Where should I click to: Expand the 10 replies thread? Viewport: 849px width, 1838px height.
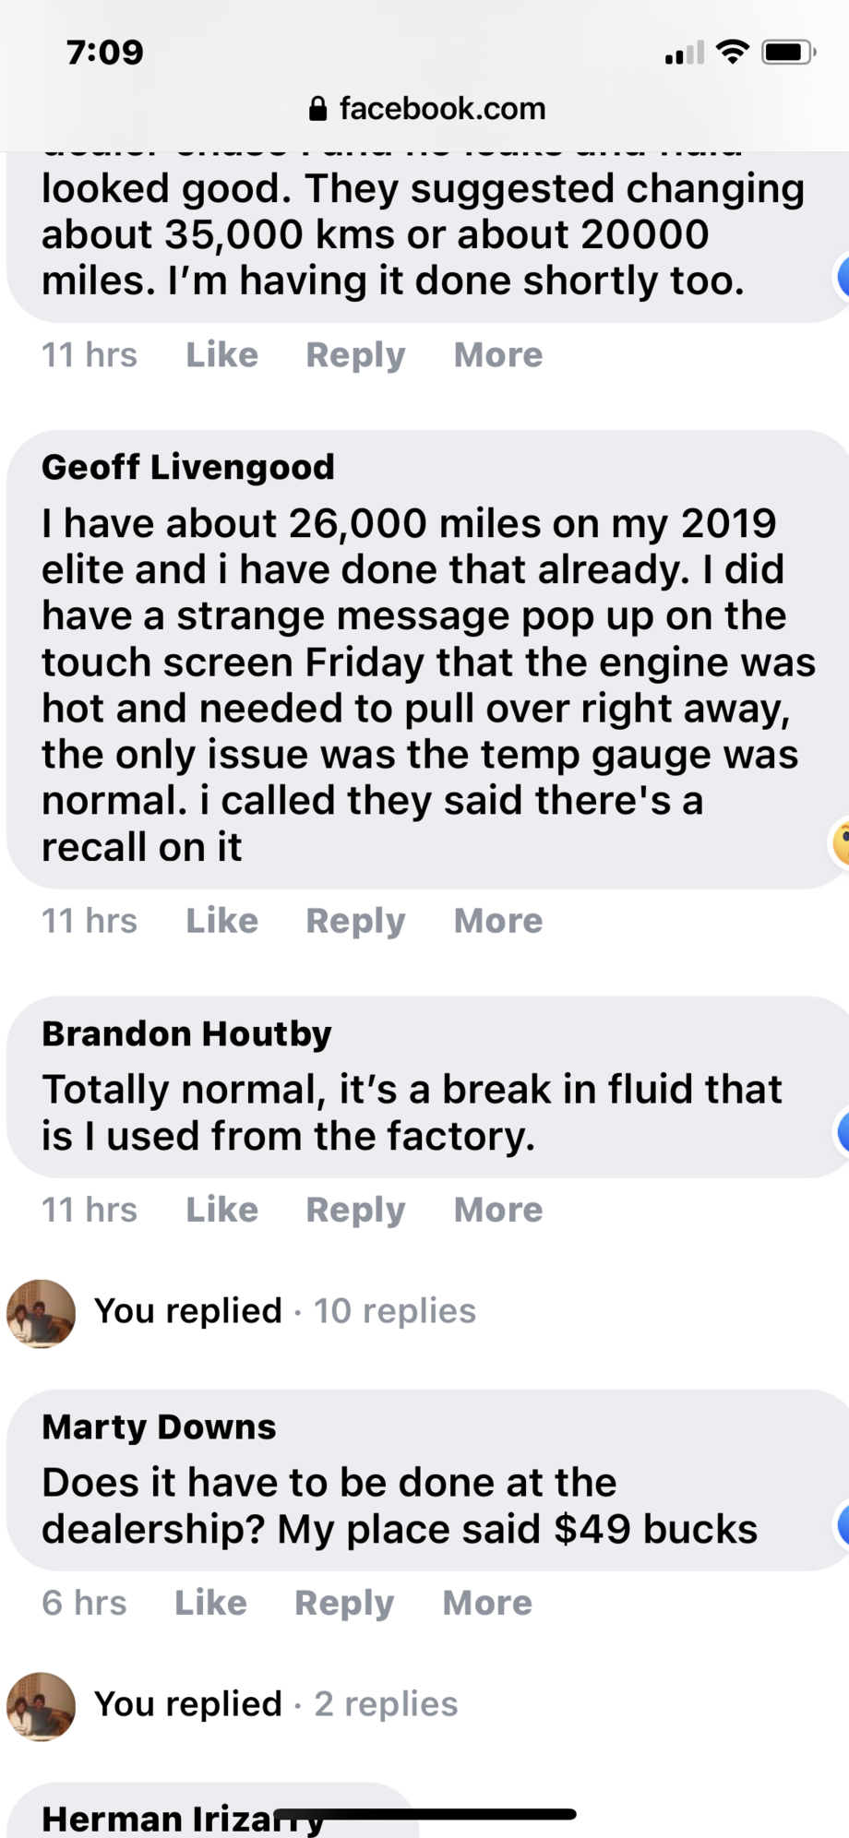(394, 1311)
